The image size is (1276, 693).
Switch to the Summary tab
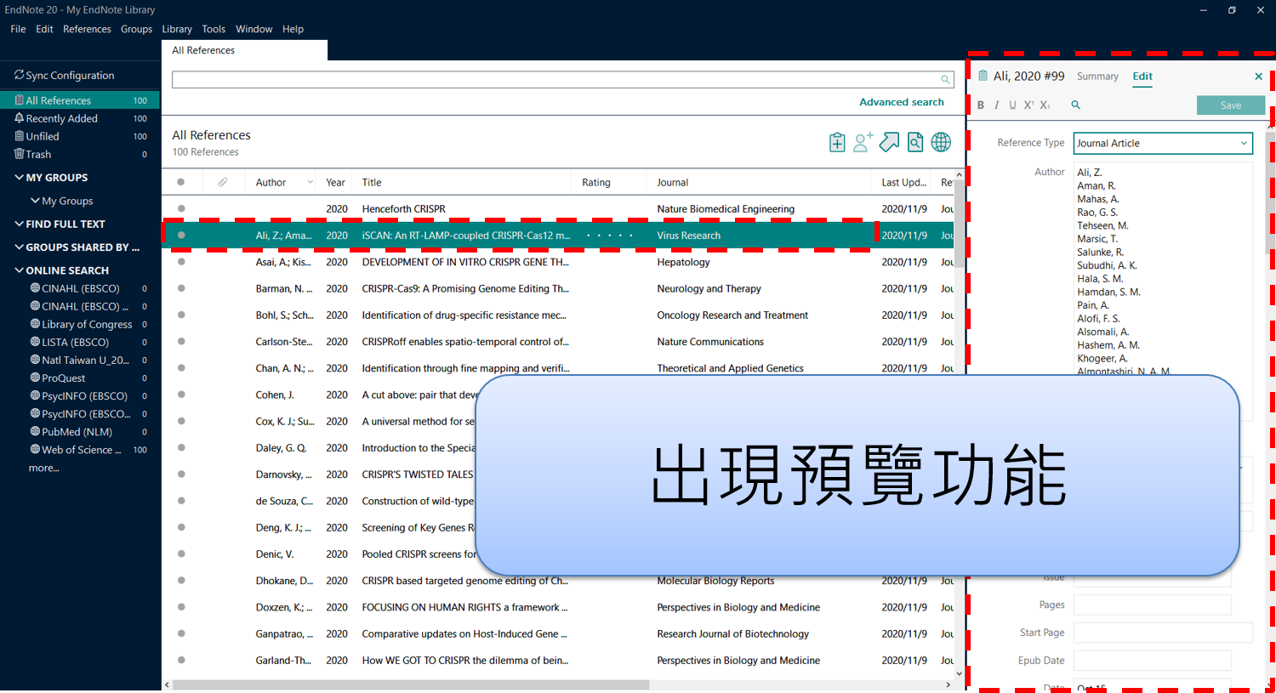[x=1097, y=77]
